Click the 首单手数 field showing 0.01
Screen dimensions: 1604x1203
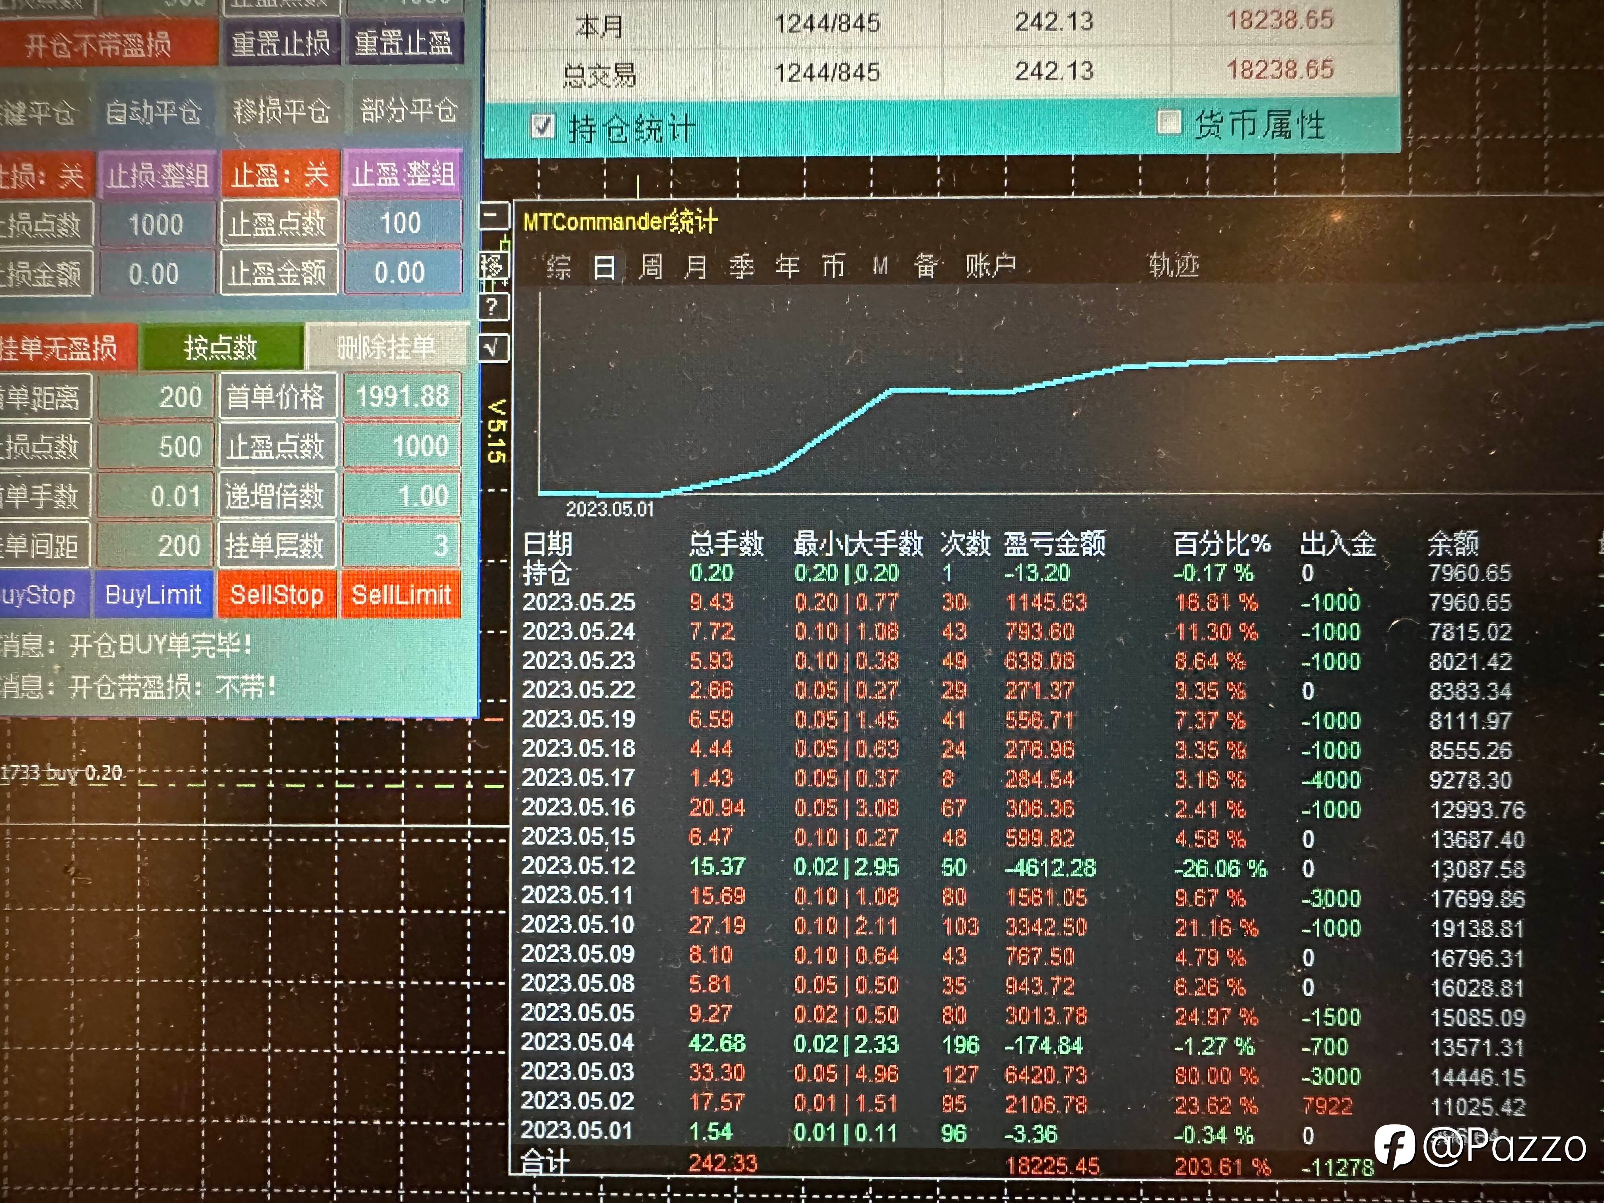click(156, 496)
